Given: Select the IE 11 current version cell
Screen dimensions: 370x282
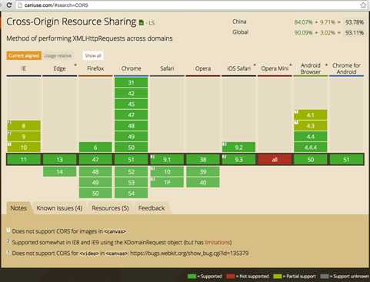Looking at the screenshot, I should [24, 160].
